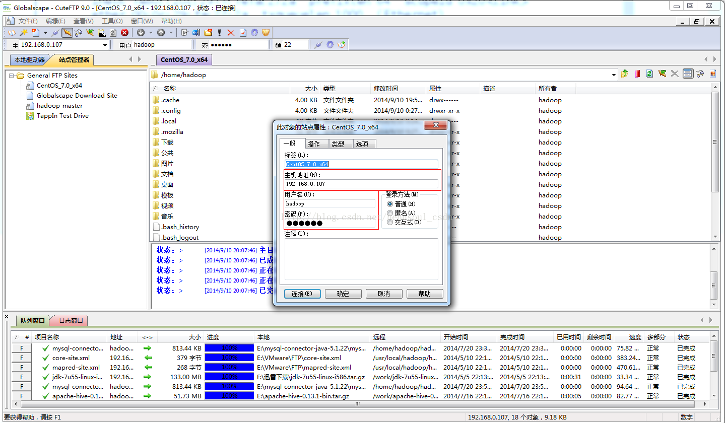Add site with book-plus icon in quick connect bar
The image size is (725, 423).
point(342,44)
